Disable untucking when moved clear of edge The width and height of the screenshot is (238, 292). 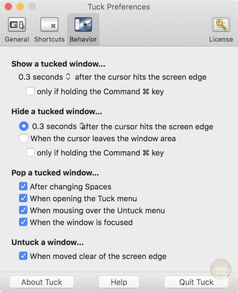[x=23, y=256]
